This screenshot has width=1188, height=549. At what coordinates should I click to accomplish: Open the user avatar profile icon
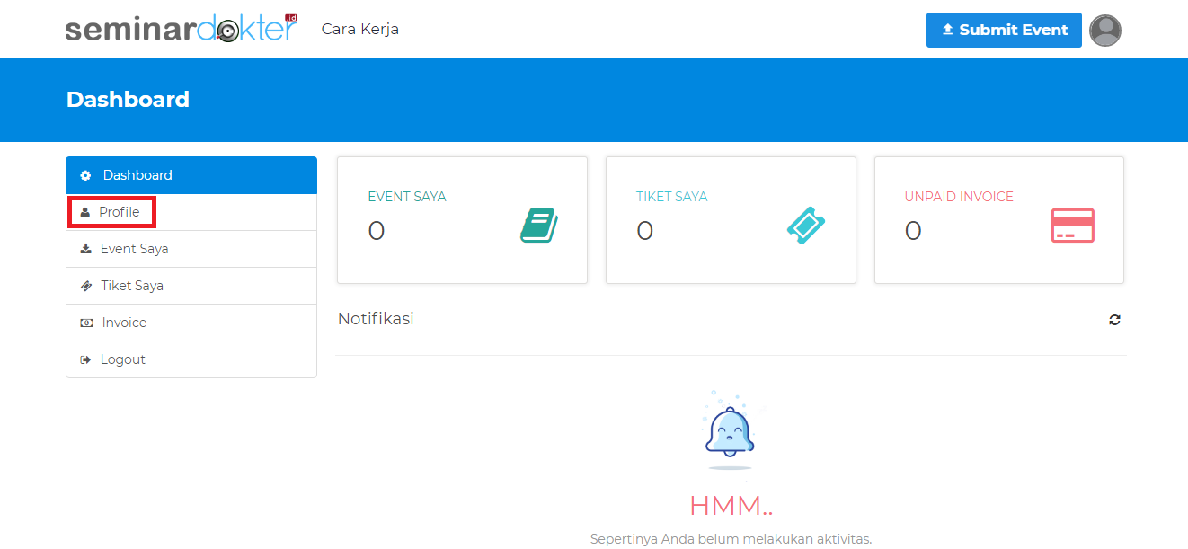pyautogui.click(x=1104, y=30)
